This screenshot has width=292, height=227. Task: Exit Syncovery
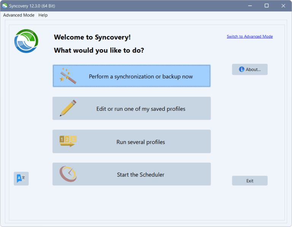pos(249,181)
